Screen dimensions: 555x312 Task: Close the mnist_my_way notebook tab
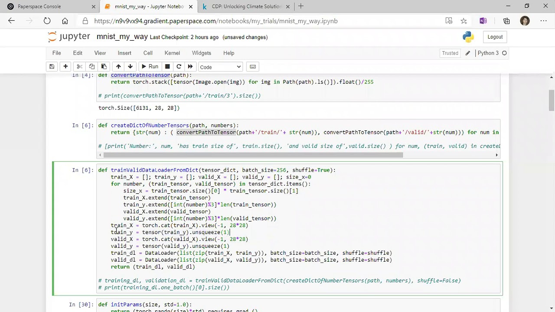coord(190,6)
